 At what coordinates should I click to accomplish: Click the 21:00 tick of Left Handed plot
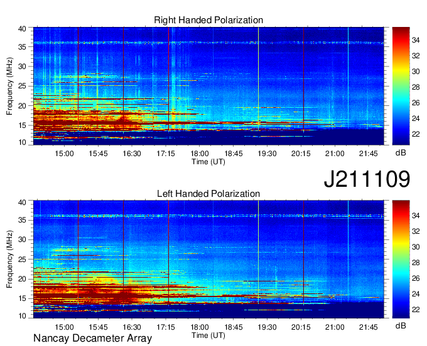[x=335, y=327]
